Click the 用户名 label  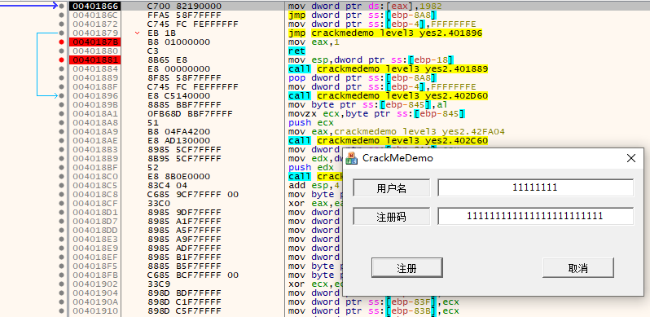[x=391, y=188]
